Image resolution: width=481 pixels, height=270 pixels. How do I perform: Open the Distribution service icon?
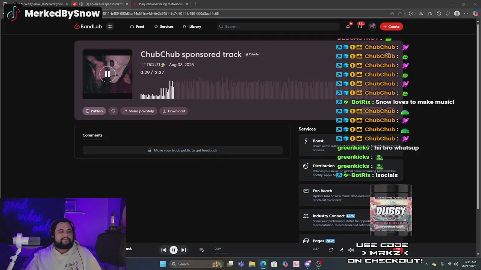coord(306,166)
